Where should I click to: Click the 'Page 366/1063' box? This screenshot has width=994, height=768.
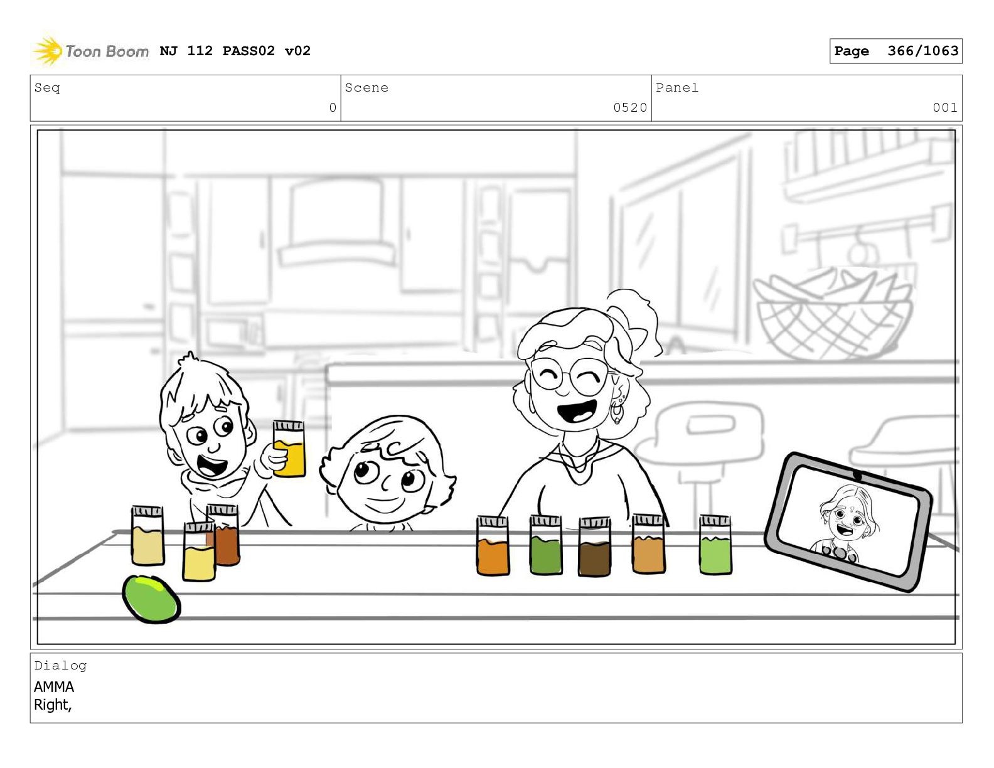click(x=895, y=51)
